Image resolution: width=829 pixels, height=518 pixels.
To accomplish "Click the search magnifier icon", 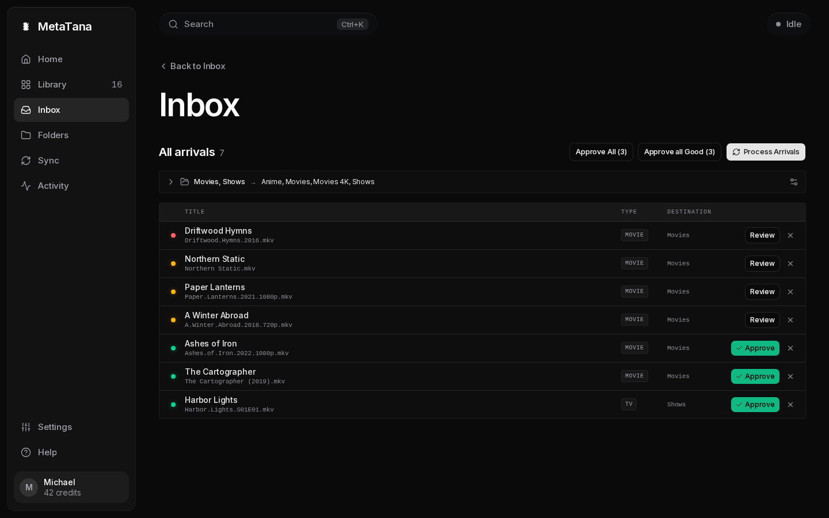I will pyautogui.click(x=173, y=24).
